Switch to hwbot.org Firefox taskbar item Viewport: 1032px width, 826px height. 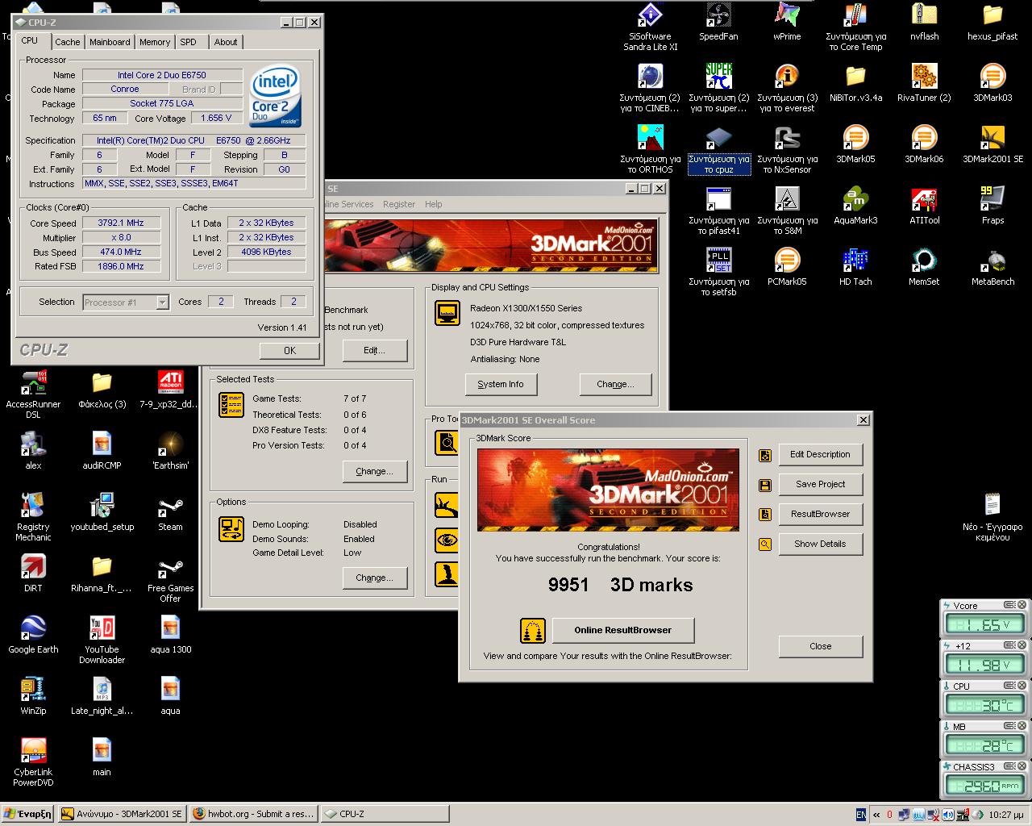(x=254, y=814)
